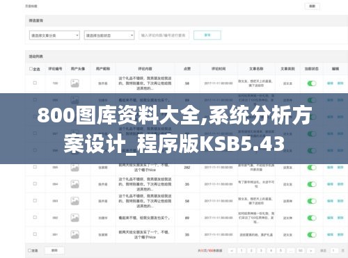Click the like count 282 in row 095

pyautogui.click(x=187, y=168)
